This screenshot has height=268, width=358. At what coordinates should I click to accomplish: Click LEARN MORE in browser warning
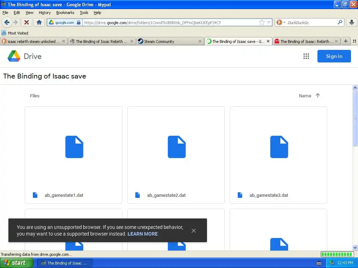pos(143,234)
